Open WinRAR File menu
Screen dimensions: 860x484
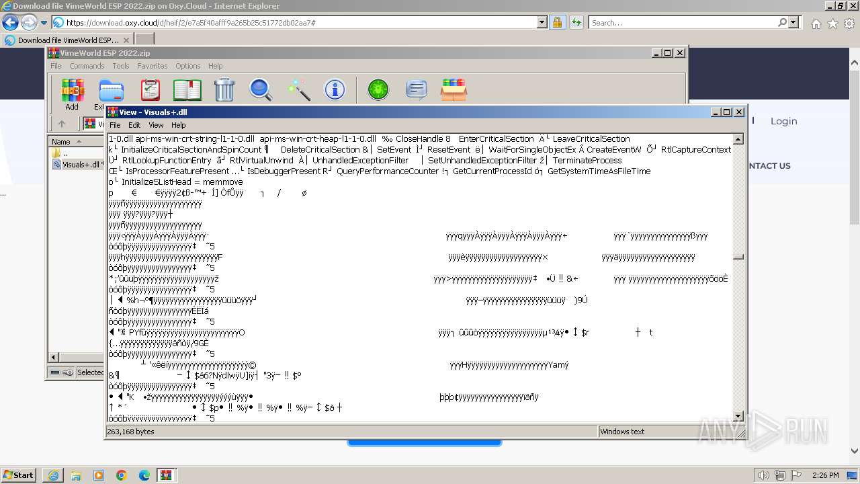click(56, 66)
